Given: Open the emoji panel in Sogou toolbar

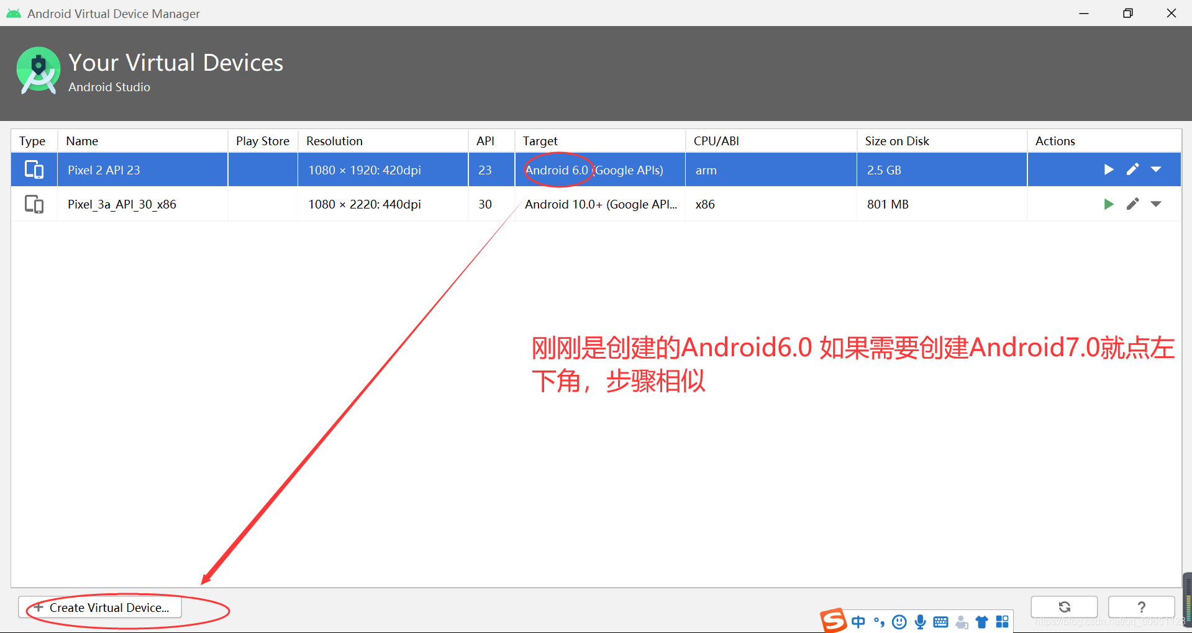Looking at the screenshot, I should (899, 622).
